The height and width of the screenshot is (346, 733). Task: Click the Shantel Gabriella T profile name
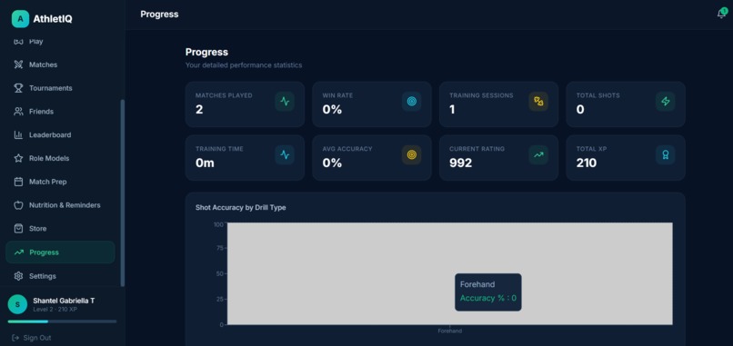point(64,301)
